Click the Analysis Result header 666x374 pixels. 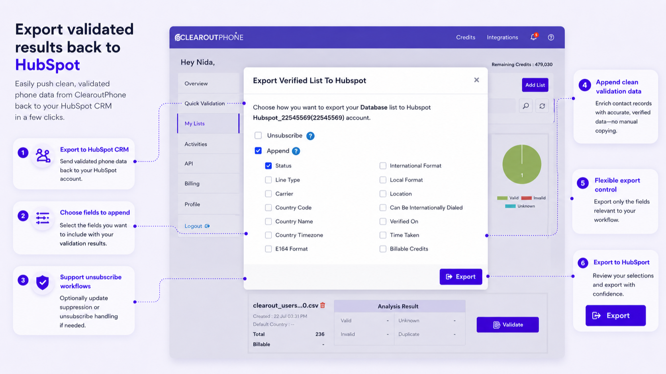point(400,306)
